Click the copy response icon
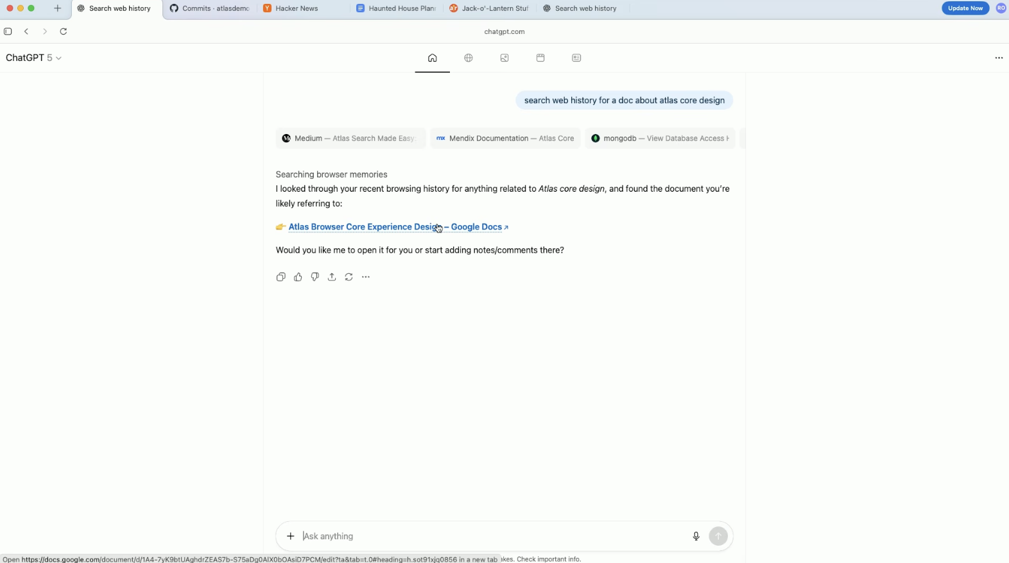The height and width of the screenshot is (563, 1009). pyautogui.click(x=280, y=277)
